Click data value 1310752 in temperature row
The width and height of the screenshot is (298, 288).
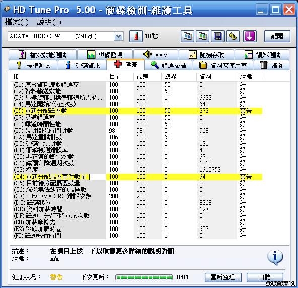(x=210, y=170)
